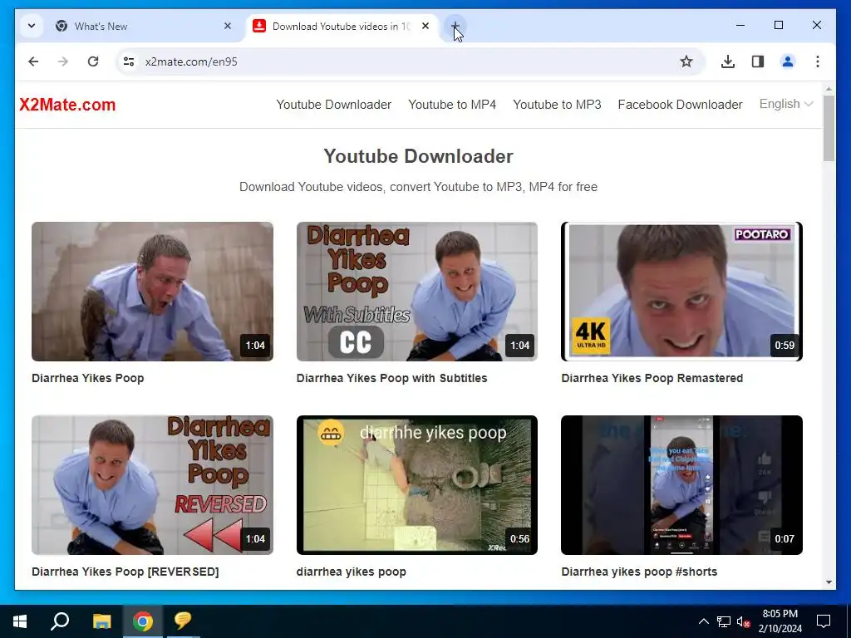Maximize the Chrome window

coord(778,25)
